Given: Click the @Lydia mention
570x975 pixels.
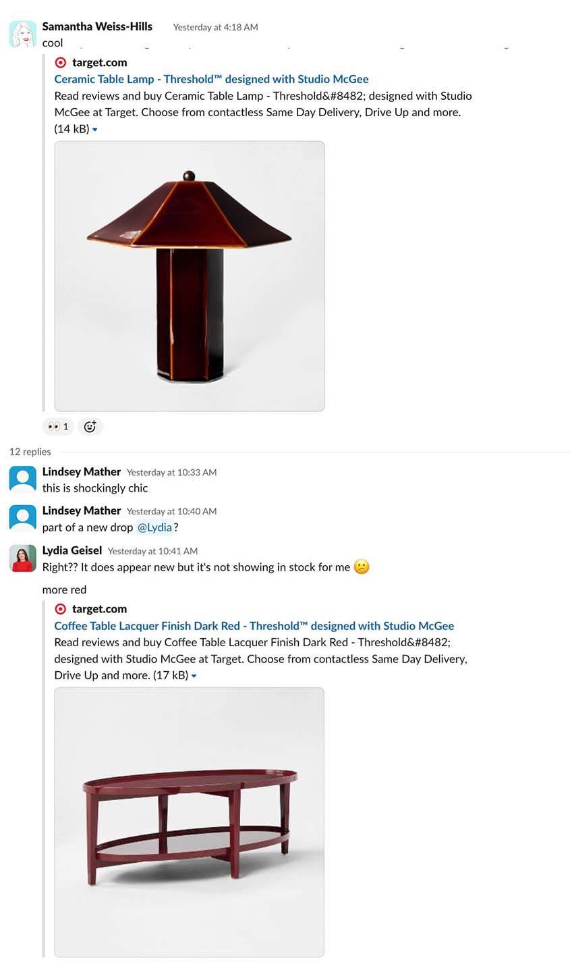Looking at the screenshot, I should tap(154, 527).
